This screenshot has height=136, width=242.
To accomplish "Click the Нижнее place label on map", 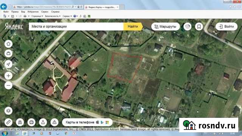I will point(125,107).
